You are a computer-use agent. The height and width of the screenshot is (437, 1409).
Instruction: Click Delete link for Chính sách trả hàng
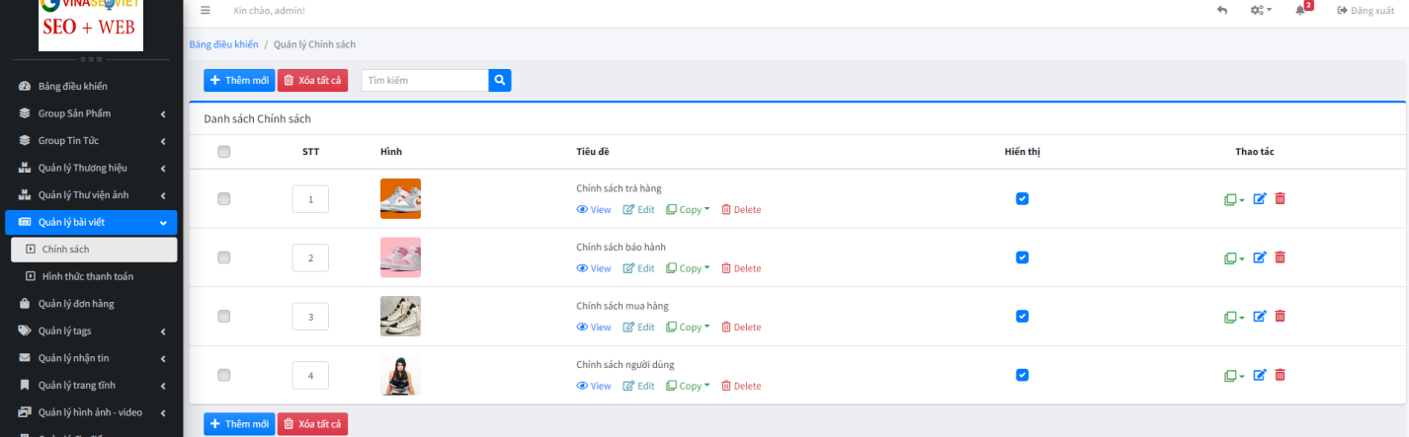[741, 209]
